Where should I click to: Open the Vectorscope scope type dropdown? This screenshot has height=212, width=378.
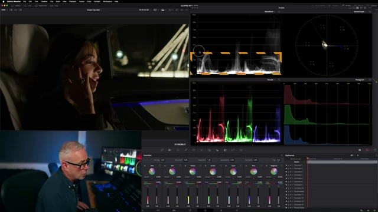click(360, 12)
